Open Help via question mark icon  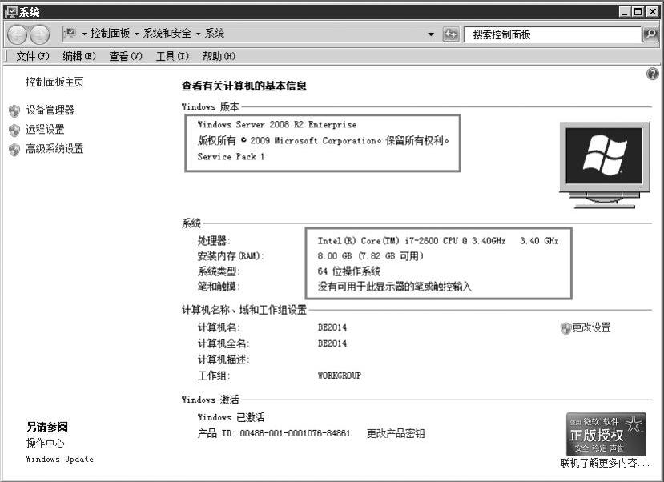click(653, 74)
